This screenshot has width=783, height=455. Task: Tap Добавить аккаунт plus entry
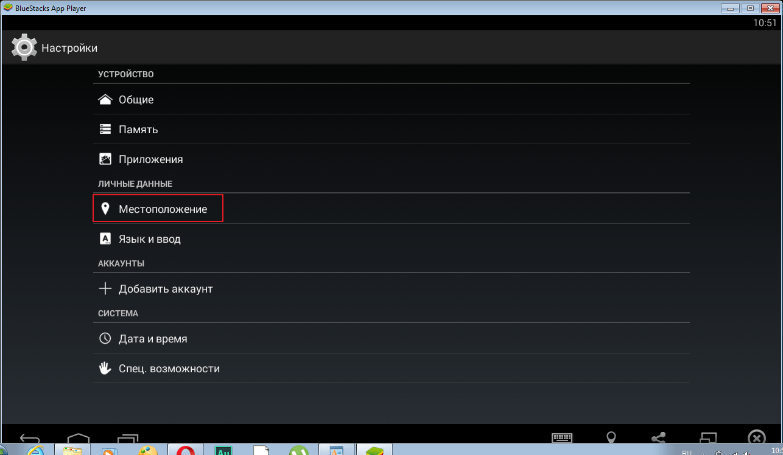[391, 288]
